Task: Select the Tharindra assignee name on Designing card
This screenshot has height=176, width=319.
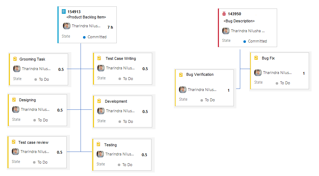Action: [x=35, y=110]
